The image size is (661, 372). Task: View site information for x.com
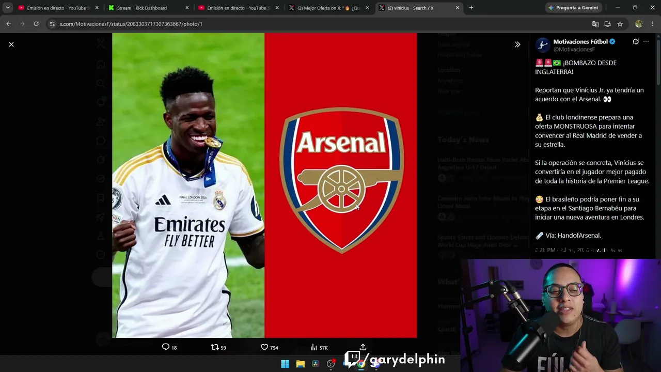tap(52, 24)
